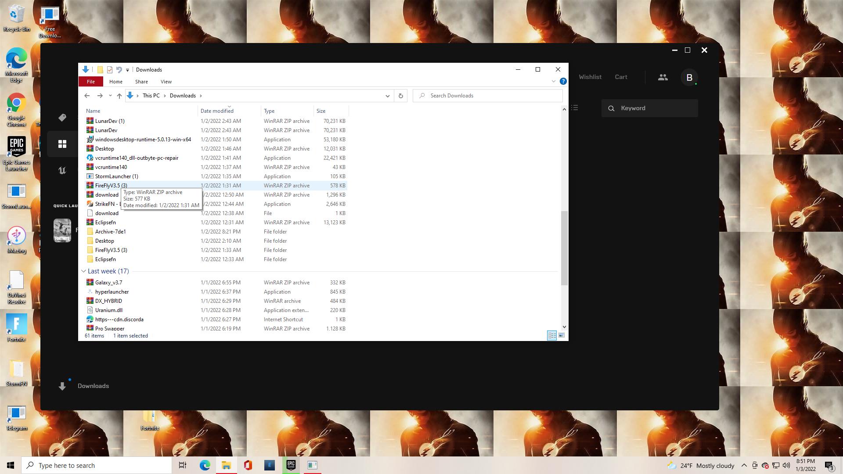Click the Epic Games Friends icon
Image resolution: width=843 pixels, height=474 pixels.
(x=663, y=77)
